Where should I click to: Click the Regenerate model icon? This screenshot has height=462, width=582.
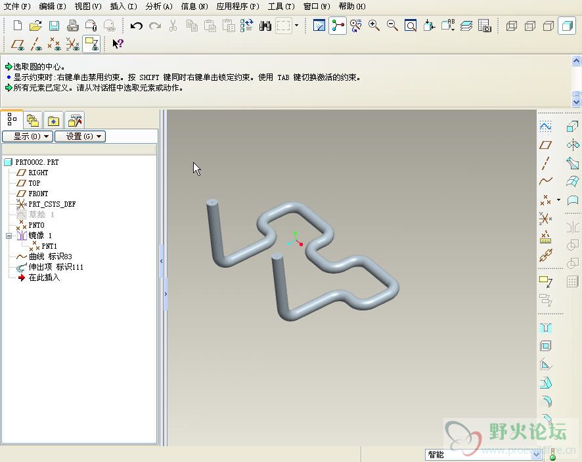pyautogui.click(x=246, y=26)
